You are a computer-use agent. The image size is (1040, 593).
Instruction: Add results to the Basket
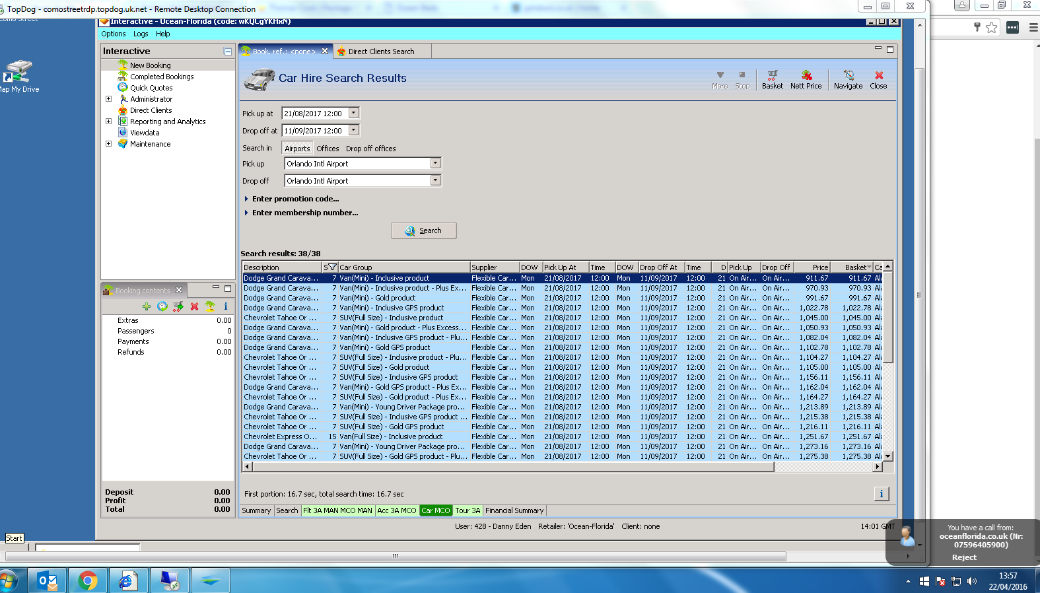tap(772, 79)
